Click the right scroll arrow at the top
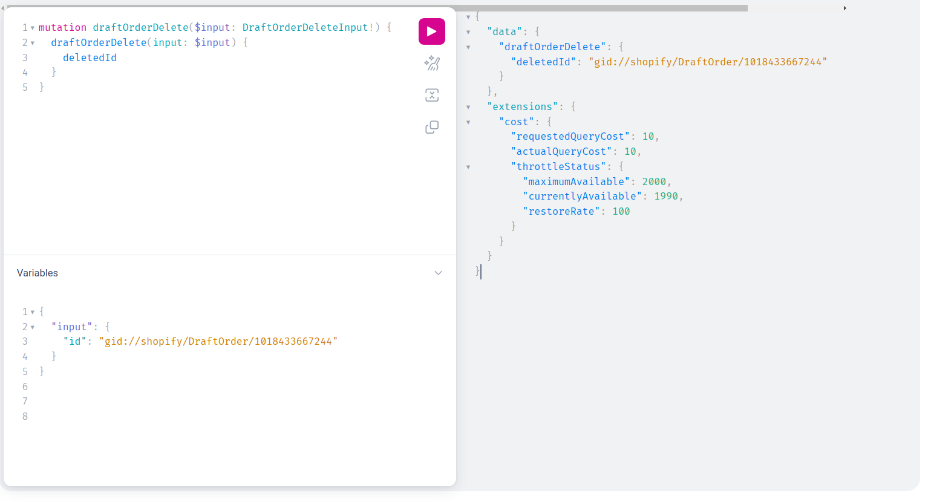The image size is (931, 502). coord(844,8)
